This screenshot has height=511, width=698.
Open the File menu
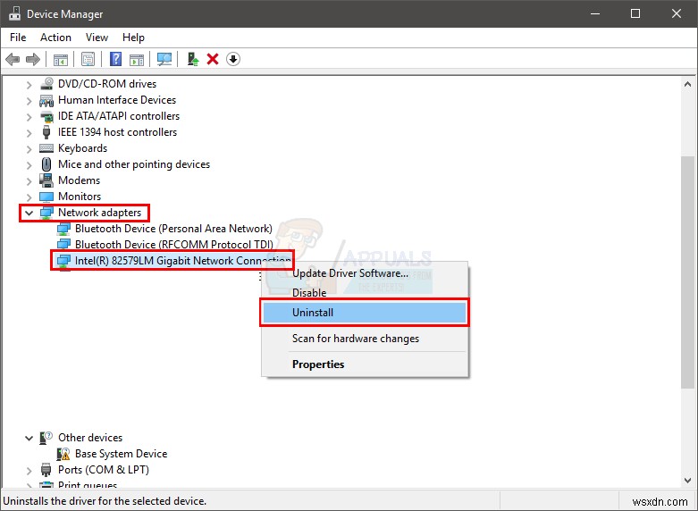point(18,38)
